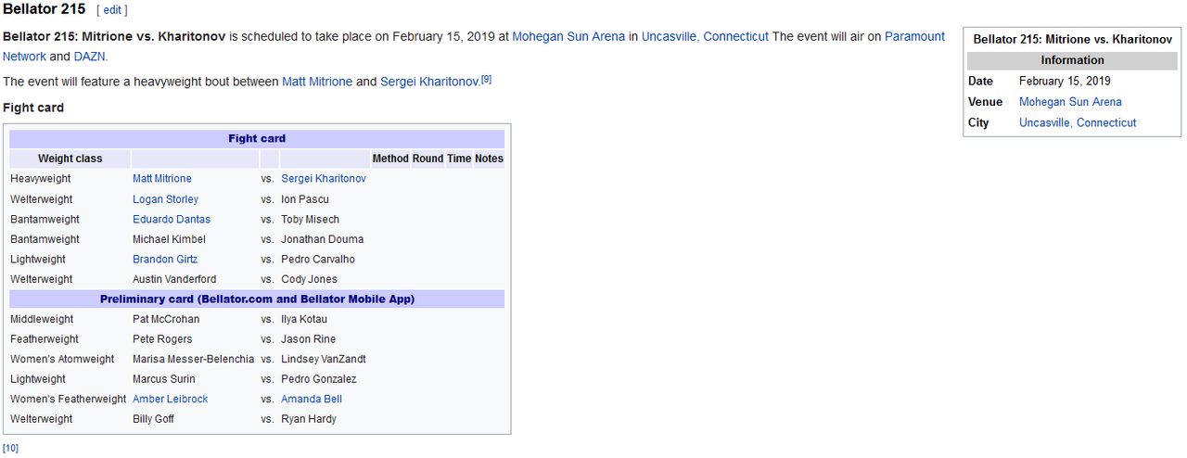Open Logan Storley fighter page
This screenshot has height=458, width=1187.
pyautogui.click(x=165, y=199)
